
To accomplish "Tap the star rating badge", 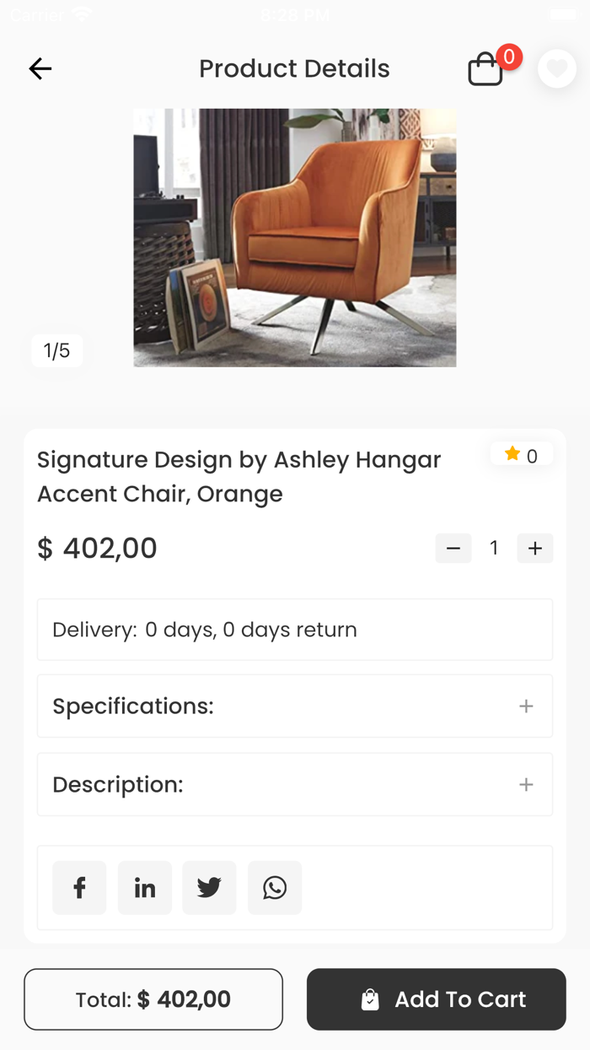I will (x=522, y=455).
